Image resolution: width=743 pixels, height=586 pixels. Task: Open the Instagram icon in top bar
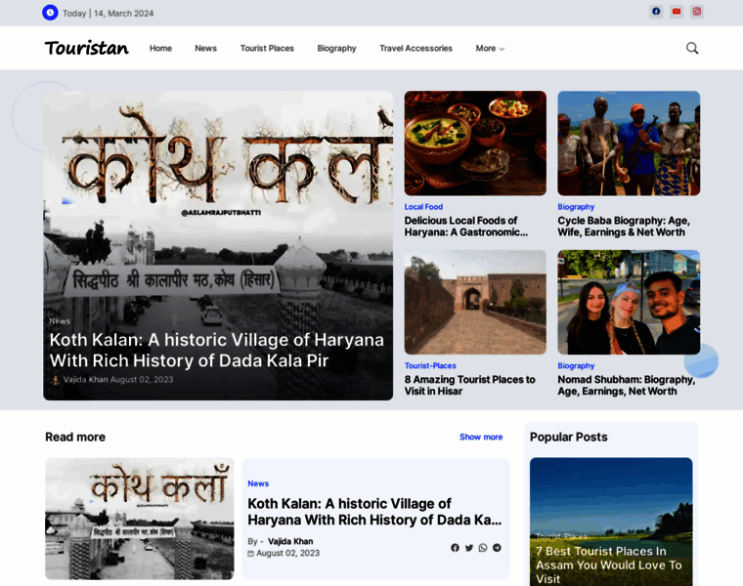(696, 12)
